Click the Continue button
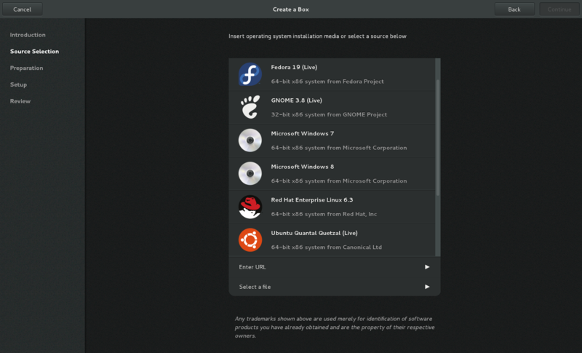The width and height of the screenshot is (582, 353). [559, 9]
